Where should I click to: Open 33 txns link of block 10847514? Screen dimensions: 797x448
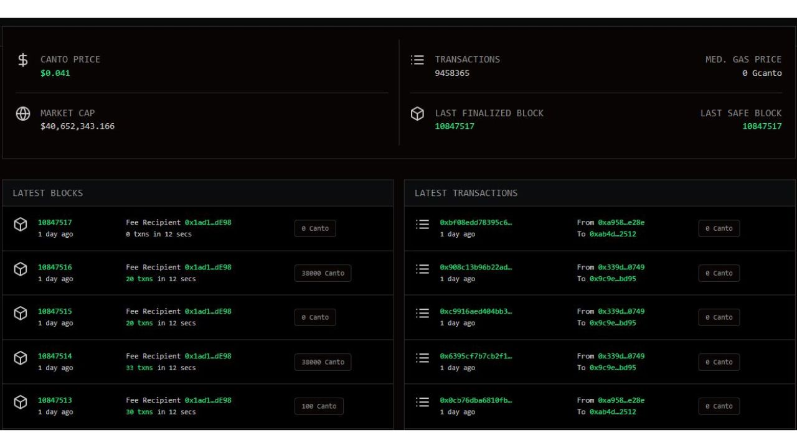(139, 368)
